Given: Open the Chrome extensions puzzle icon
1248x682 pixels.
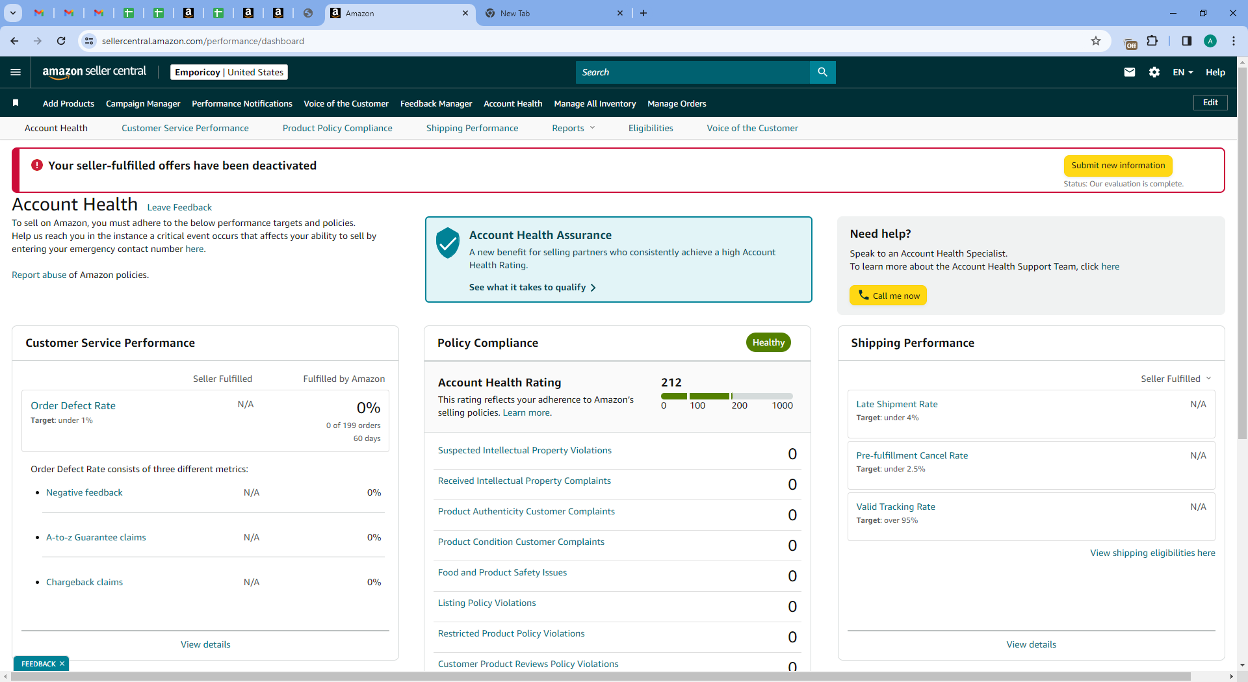Looking at the screenshot, I should [x=1152, y=41].
